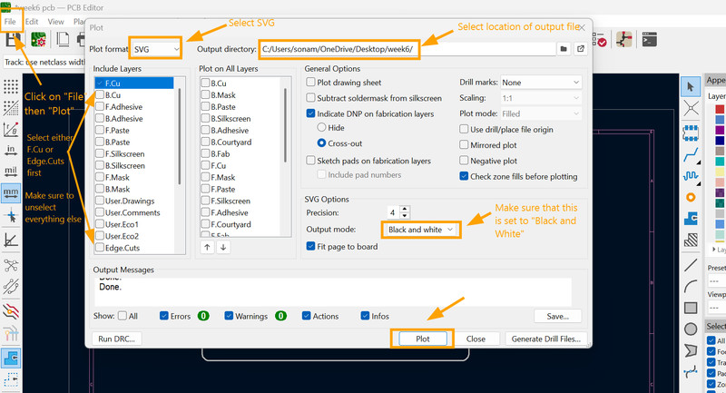
Task: Move selected layer up arrow button
Action: pos(207,247)
